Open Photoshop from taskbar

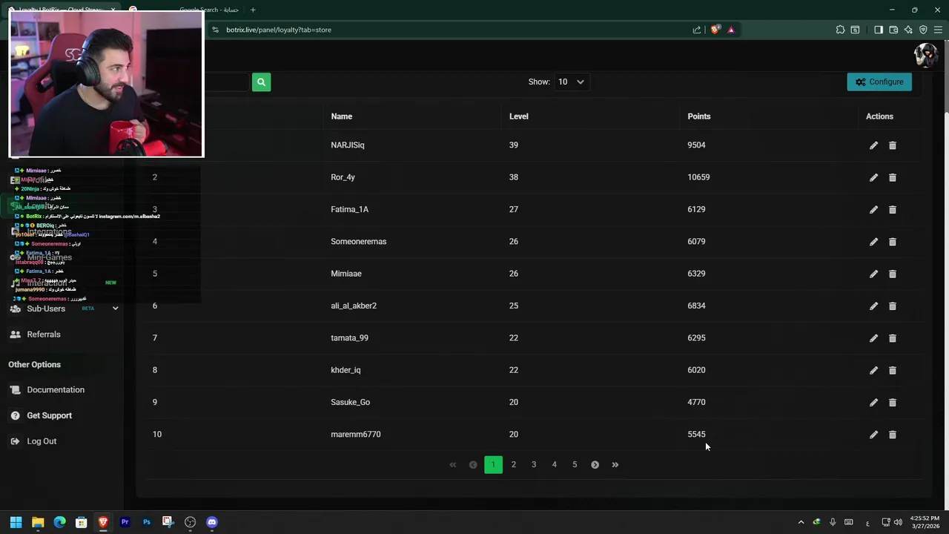click(147, 522)
